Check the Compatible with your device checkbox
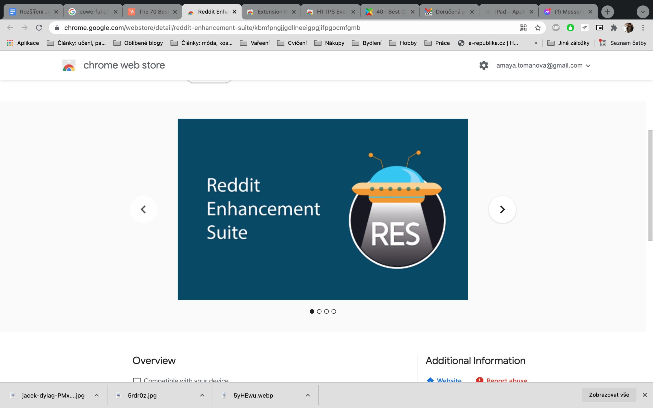This screenshot has width=653, height=408. pos(137,380)
